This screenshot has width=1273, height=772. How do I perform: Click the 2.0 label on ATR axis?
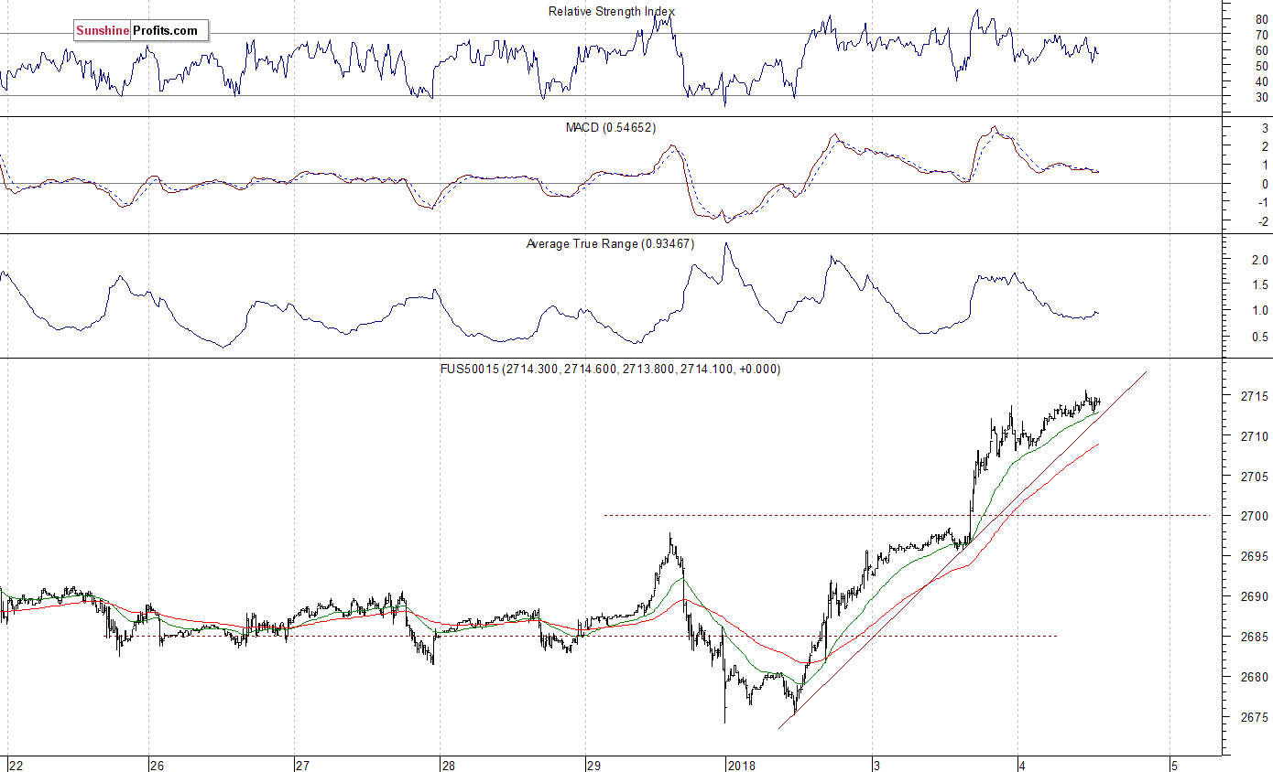(1260, 260)
